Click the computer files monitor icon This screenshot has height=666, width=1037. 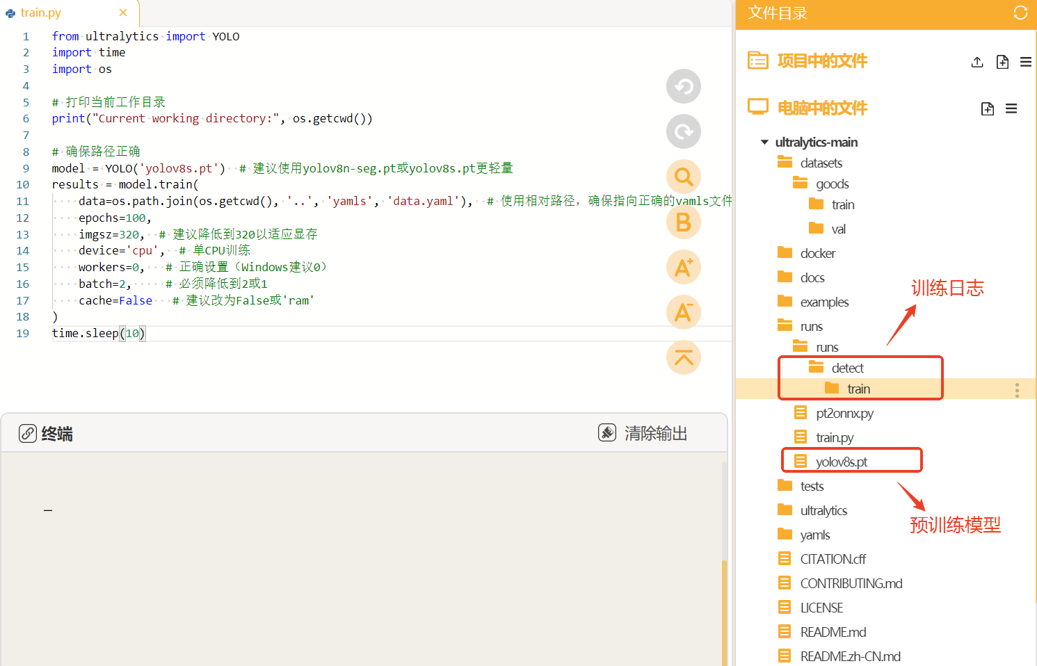pos(758,107)
